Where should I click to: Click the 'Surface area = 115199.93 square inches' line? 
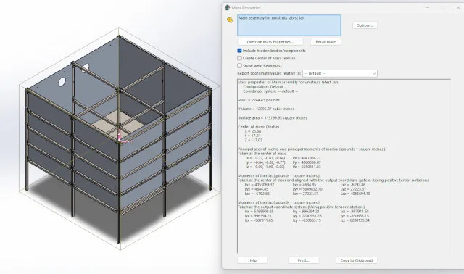point(273,117)
